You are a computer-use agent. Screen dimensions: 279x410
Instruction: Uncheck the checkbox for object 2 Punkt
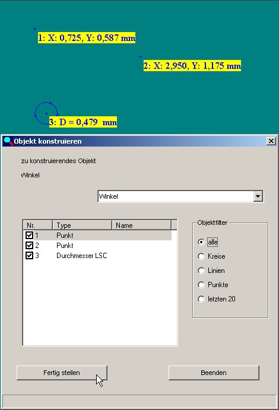click(29, 245)
